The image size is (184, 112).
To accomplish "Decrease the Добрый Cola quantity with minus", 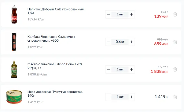I will (x=109, y=14).
